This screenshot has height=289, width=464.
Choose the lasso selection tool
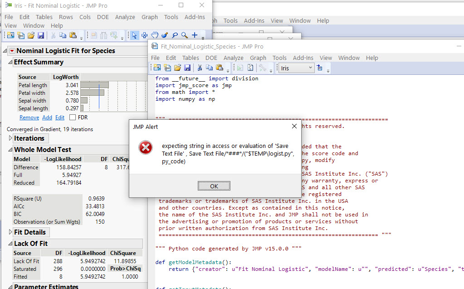(175, 35)
